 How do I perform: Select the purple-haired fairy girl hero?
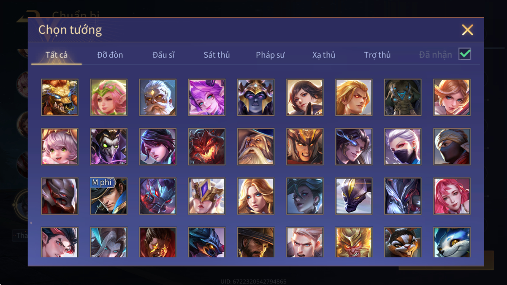click(207, 97)
